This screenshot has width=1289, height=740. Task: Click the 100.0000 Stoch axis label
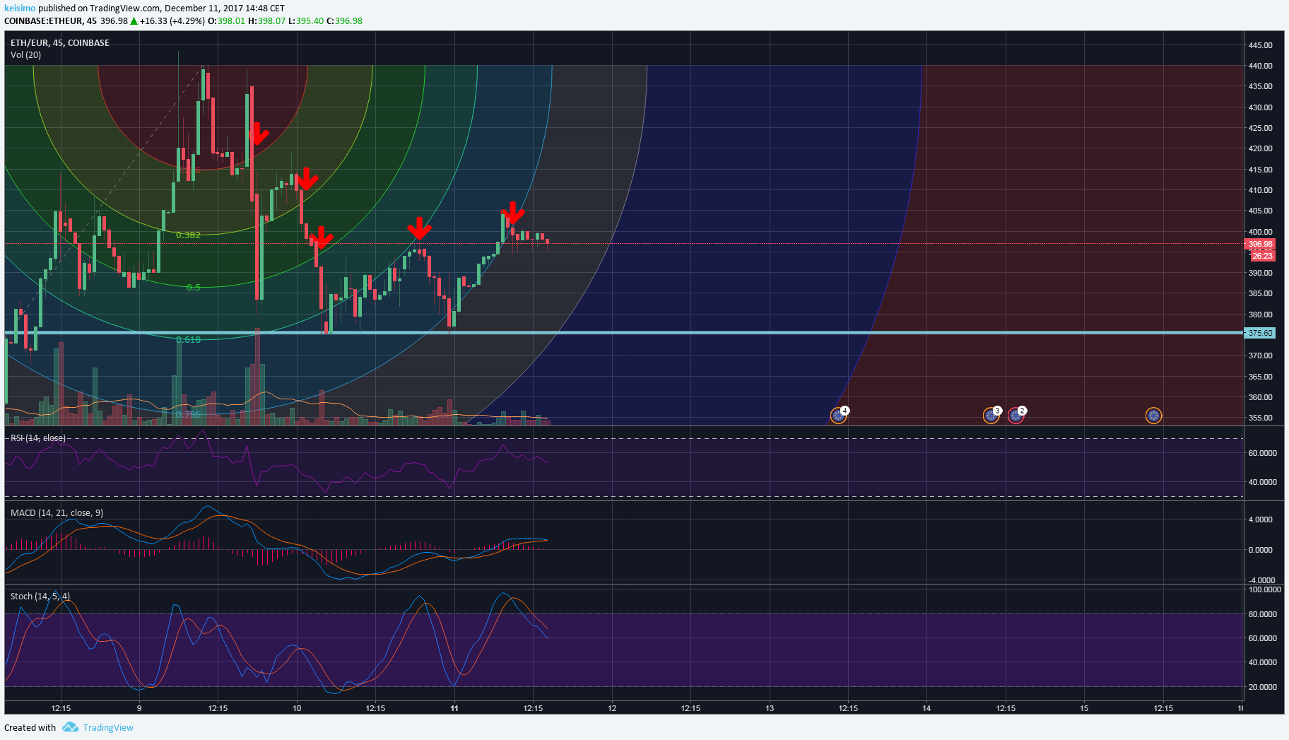point(1264,589)
